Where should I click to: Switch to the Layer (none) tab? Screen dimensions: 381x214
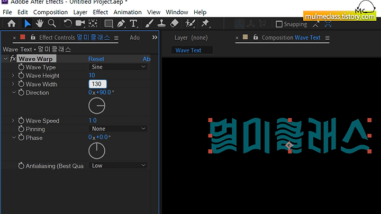point(191,38)
